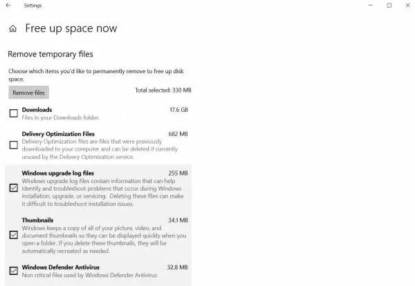415x286 pixels.
Task: Close the Settings window
Action: [407, 6]
